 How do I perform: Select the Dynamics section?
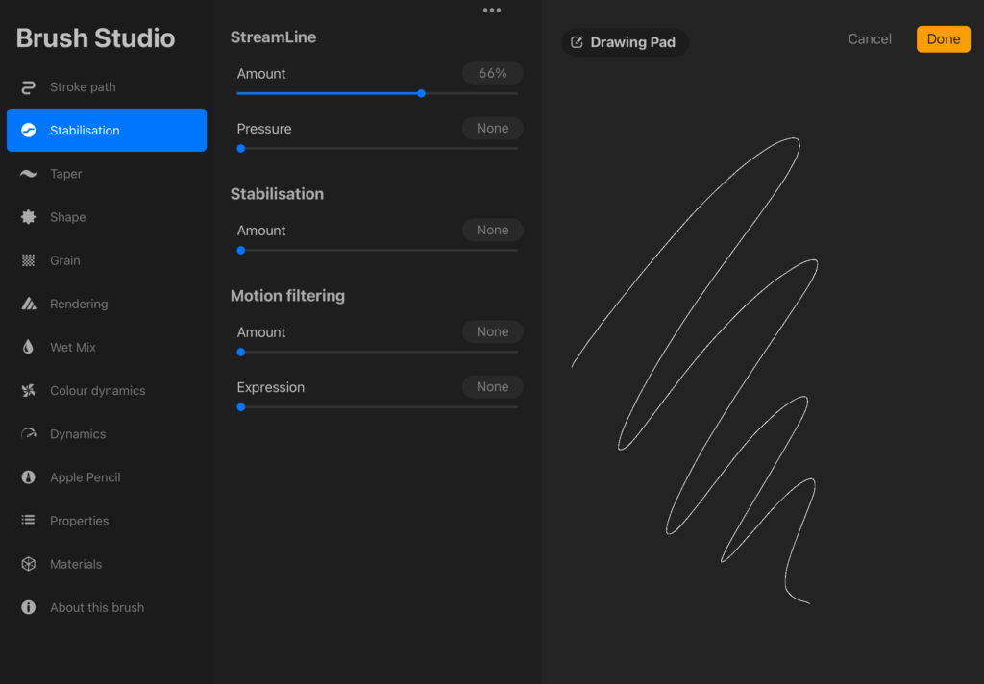(x=107, y=433)
